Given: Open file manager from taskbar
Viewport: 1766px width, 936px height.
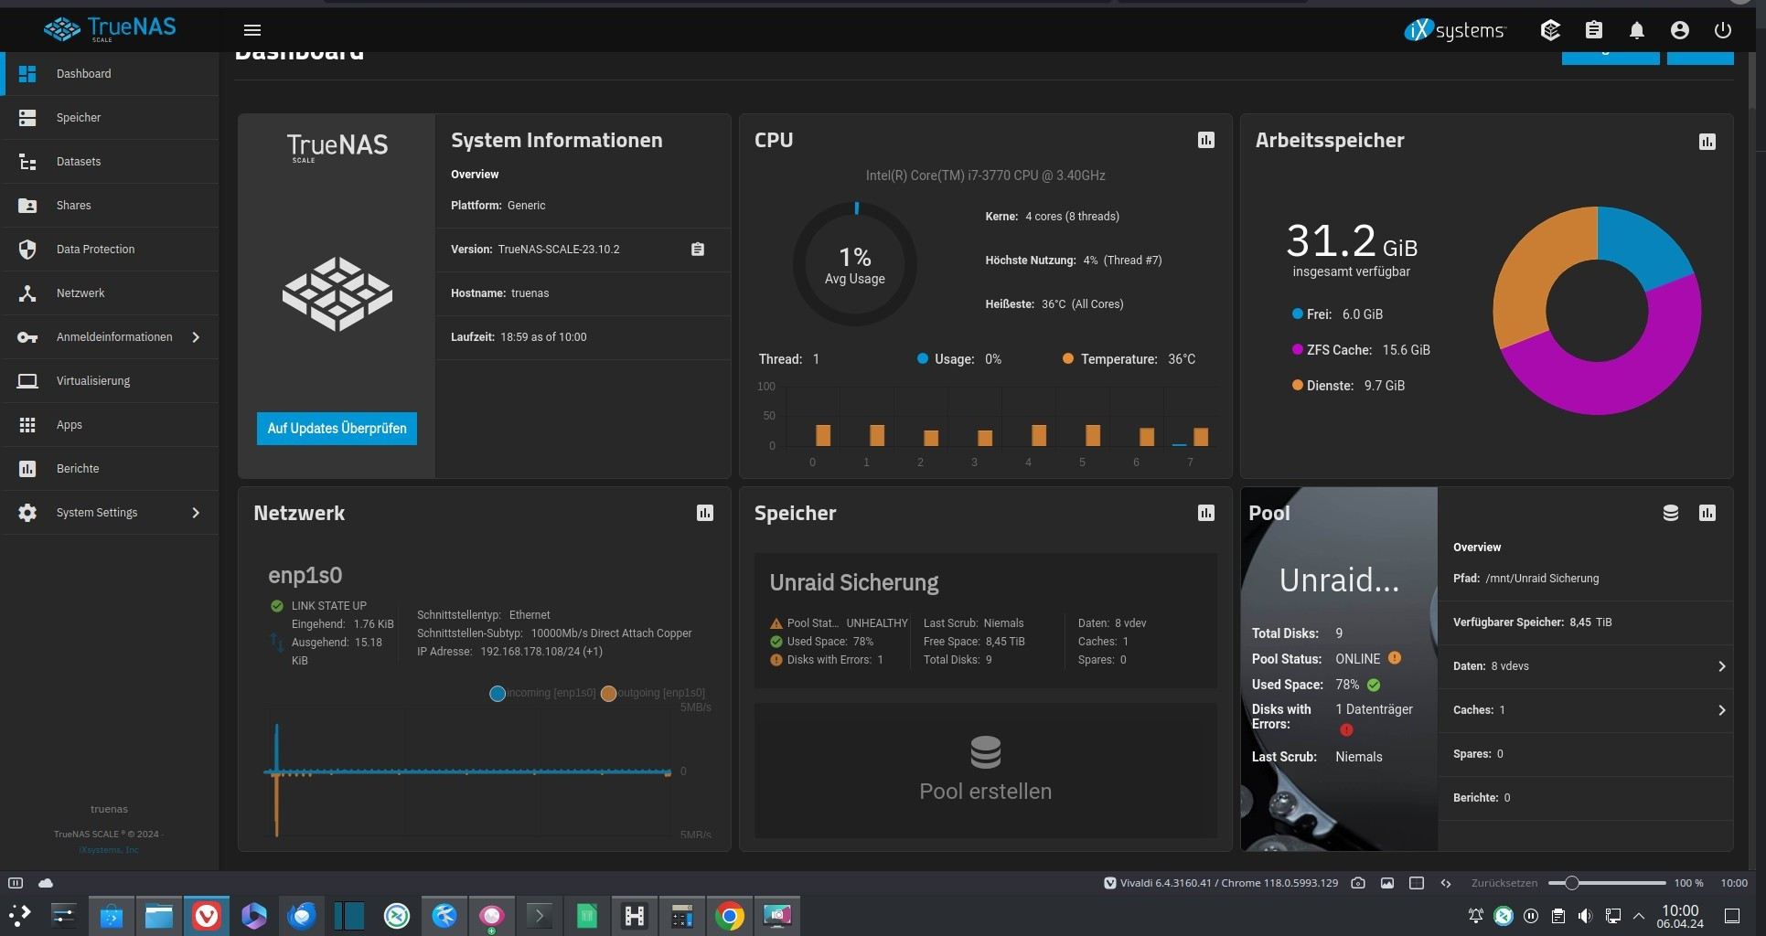Looking at the screenshot, I should pos(159,915).
